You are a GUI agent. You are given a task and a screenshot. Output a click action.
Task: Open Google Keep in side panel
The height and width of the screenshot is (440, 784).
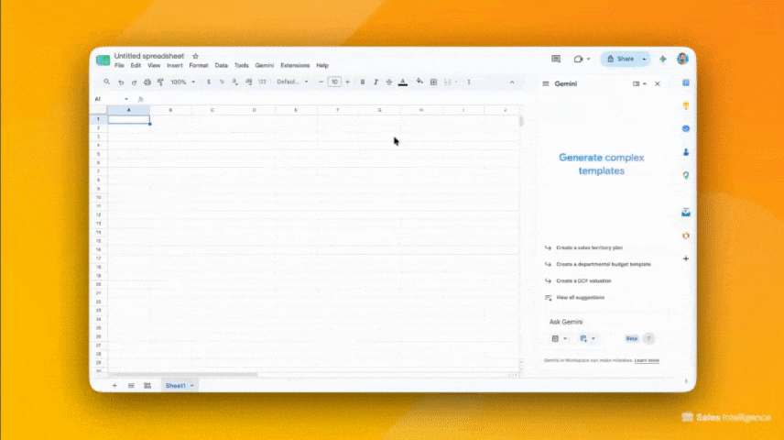point(686,105)
